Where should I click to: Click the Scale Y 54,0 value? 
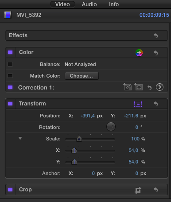[x=133, y=162]
